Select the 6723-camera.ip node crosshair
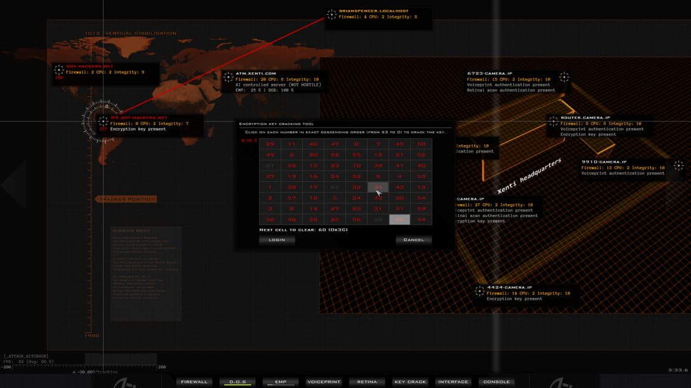Screen dimensions: 691x388 pos(564,78)
